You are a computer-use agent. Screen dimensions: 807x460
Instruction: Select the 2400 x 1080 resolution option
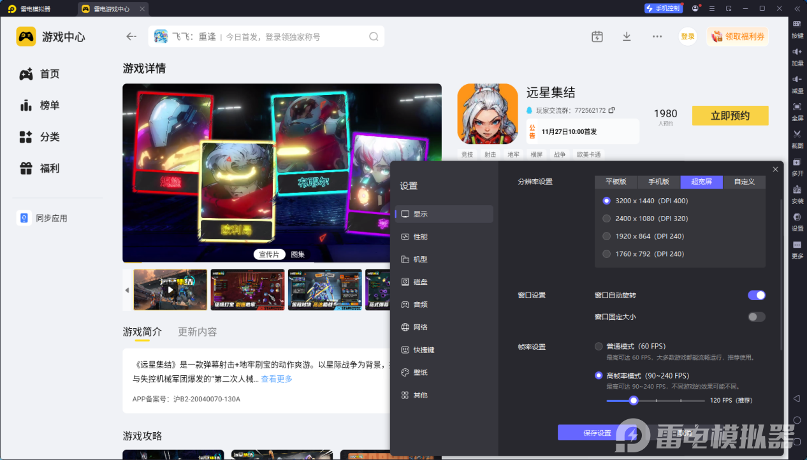[607, 219]
